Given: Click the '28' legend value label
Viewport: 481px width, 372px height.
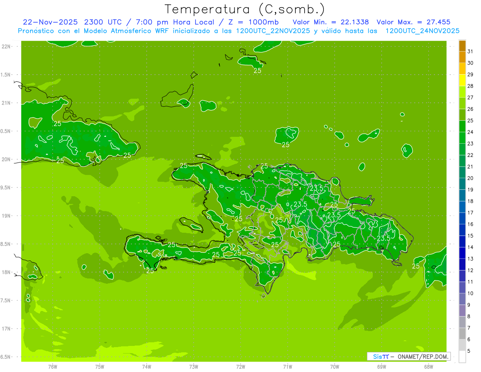Looking at the screenshot, I should (471, 86).
